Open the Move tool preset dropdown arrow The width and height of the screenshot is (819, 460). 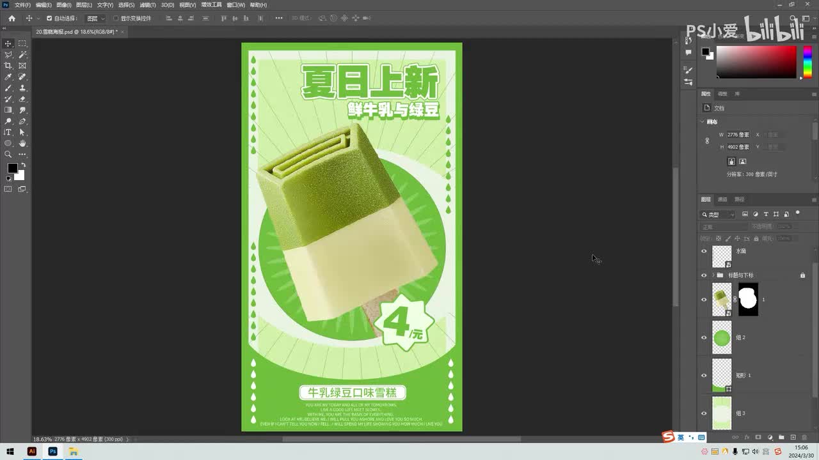pos(38,19)
